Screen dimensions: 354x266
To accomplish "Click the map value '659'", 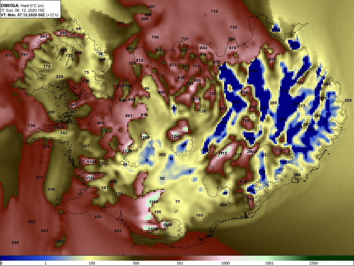I will pyautogui.click(x=15, y=243).
